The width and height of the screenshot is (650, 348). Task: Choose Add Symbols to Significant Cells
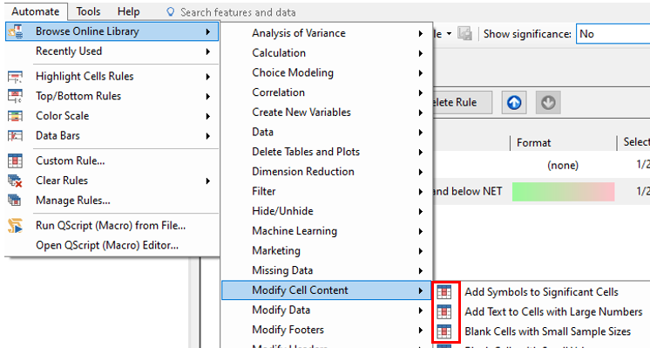[541, 292]
